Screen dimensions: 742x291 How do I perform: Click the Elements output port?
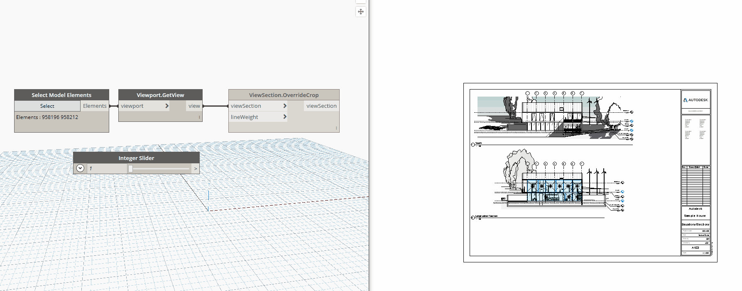[95, 106]
